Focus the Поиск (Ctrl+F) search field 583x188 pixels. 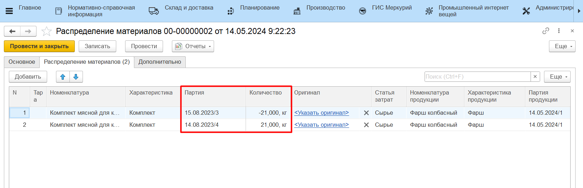click(477, 77)
